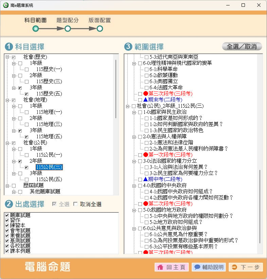Open the 題型配分 step tab
The width and height of the screenshot is (267, 279).
coord(67,20)
